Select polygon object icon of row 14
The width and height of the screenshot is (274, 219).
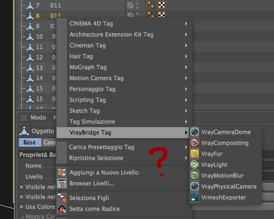point(30,78)
